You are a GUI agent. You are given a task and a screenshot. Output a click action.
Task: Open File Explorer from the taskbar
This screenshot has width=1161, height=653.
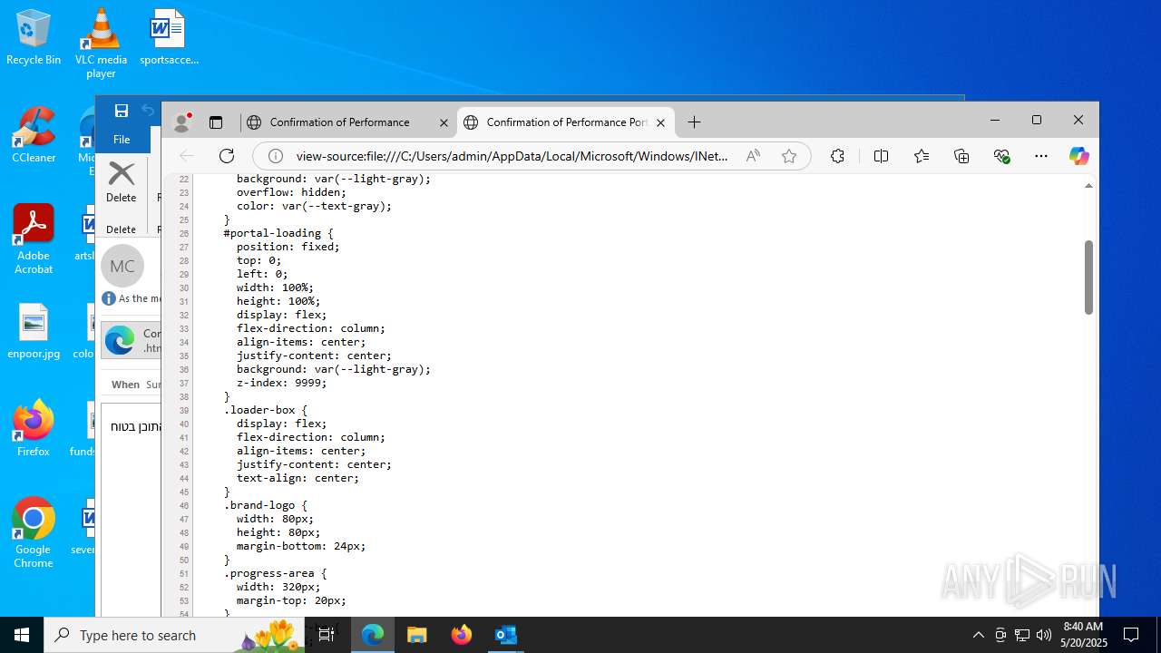(417, 635)
